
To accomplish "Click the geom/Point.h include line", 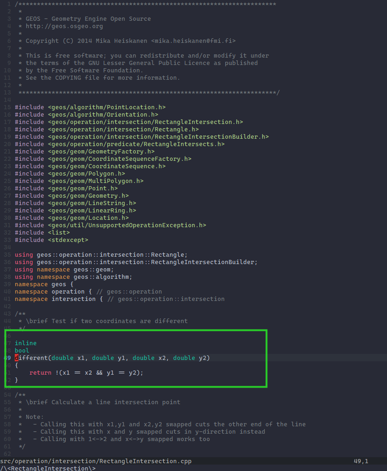I will 66,188.
